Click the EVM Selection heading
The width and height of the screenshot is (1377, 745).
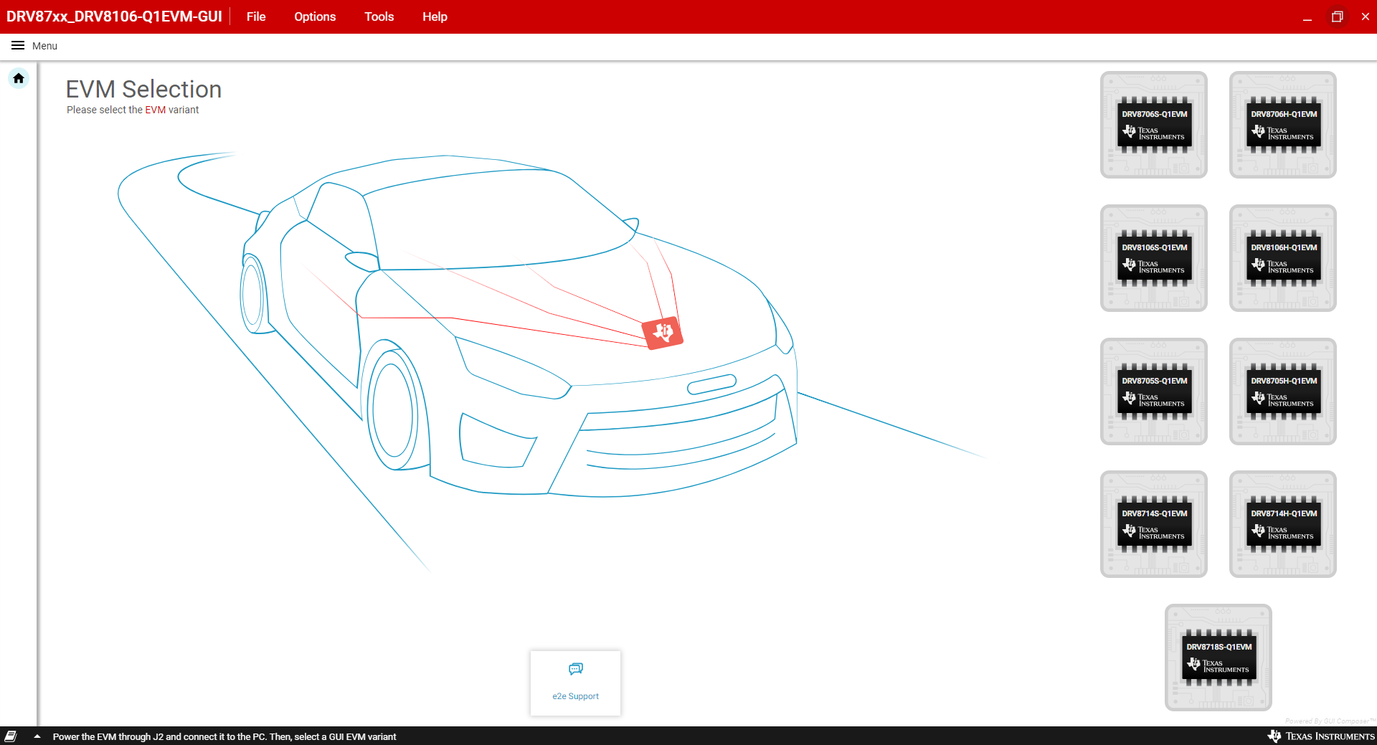(143, 89)
